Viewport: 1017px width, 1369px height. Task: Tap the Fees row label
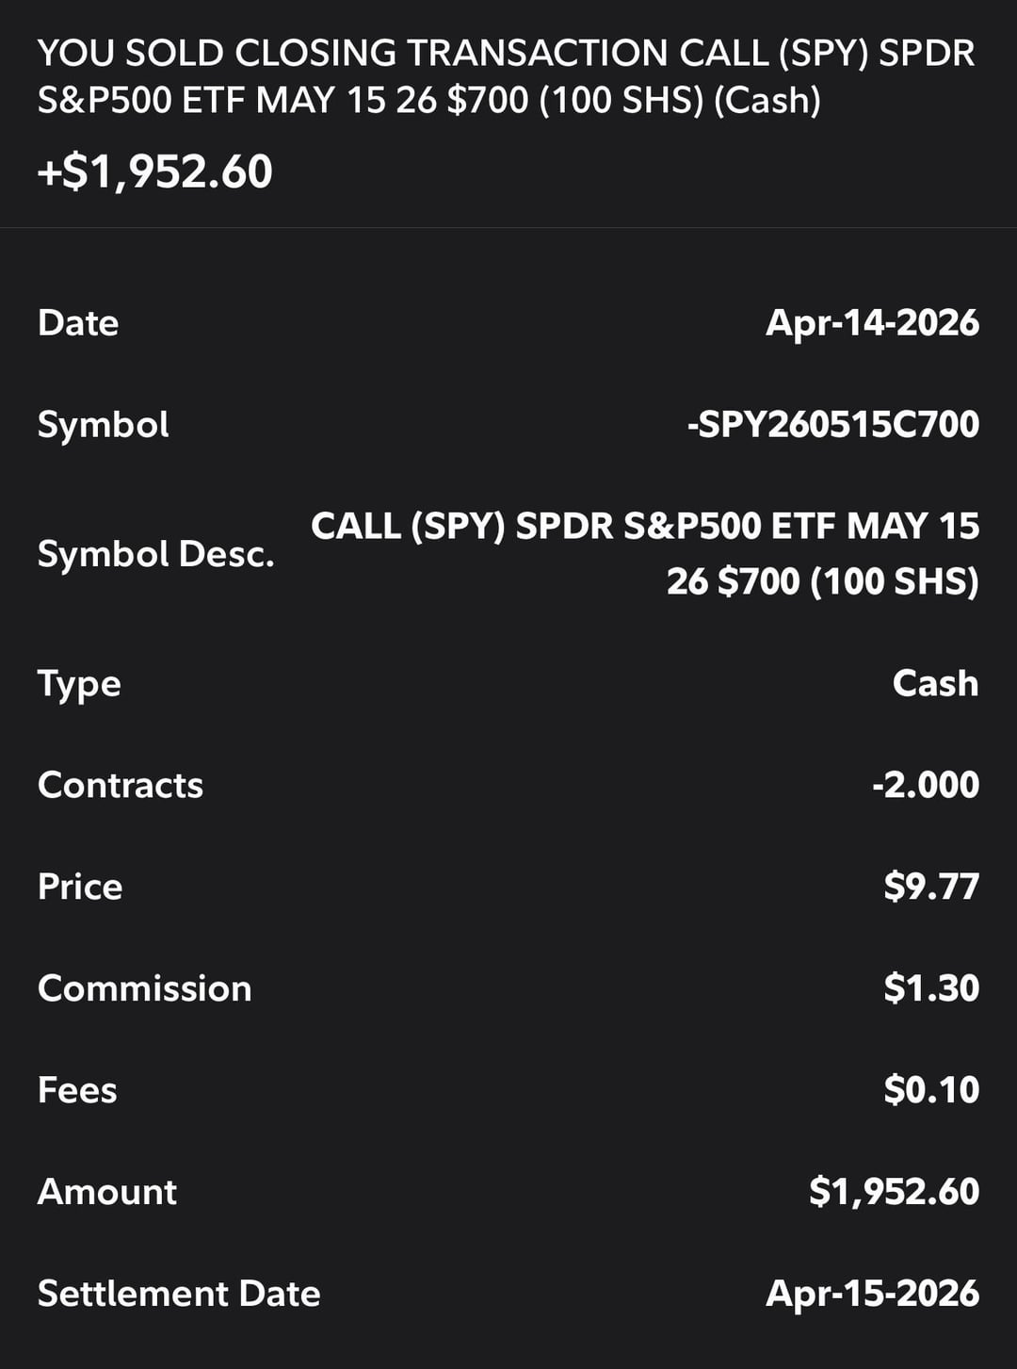click(x=77, y=1091)
